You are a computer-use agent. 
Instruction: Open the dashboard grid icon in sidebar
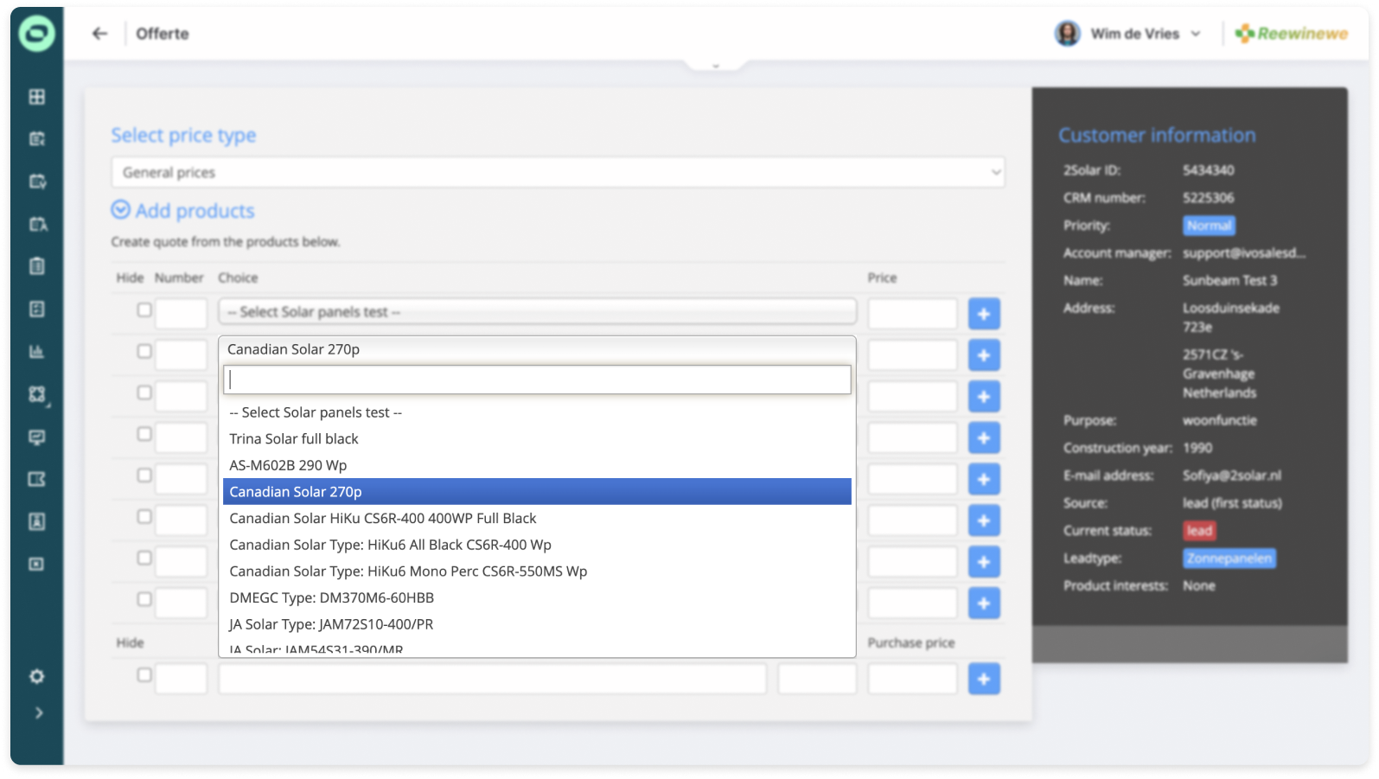point(37,97)
